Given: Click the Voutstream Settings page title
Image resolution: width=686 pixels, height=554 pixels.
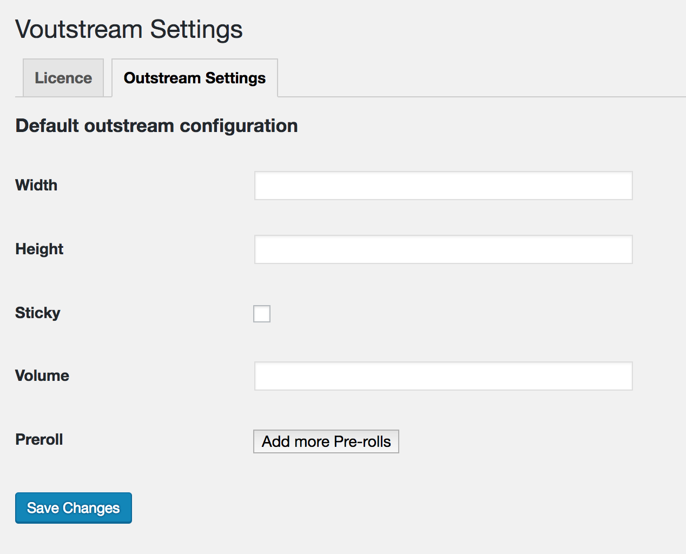Looking at the screenshot, I should [x=129, y=29].
